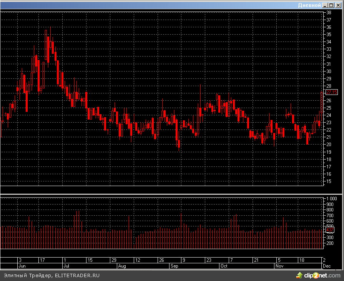Select the highlighted current volume value label
The image size is (344, 281).
tap(330, 230)
